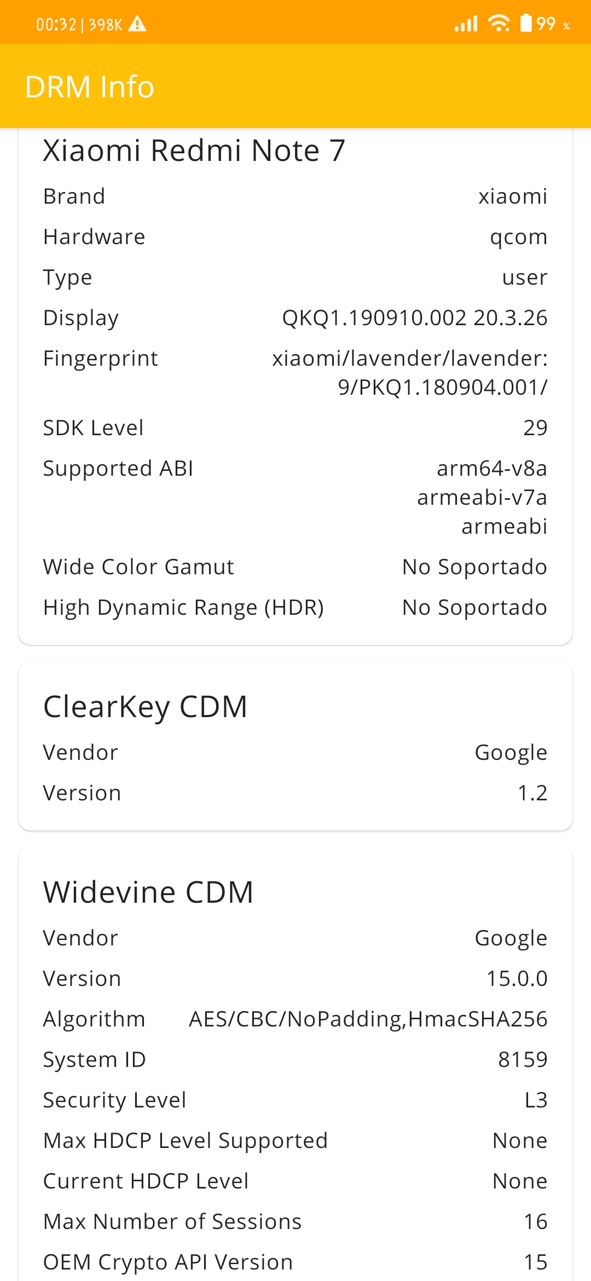The height and width of the screenshot is (1281, 591).
Task: Open the ClearKey CDM card heading
Action: (146, 706)
